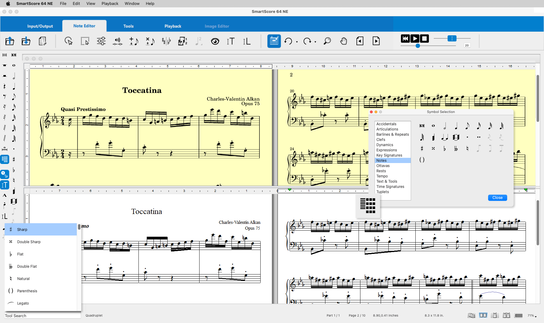
Task: Select Clefs in Symbol Selection list
Action: 393,140
